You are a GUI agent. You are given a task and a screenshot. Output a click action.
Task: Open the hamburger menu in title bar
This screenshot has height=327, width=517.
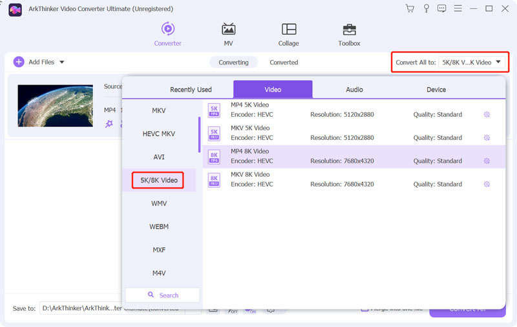458,8
